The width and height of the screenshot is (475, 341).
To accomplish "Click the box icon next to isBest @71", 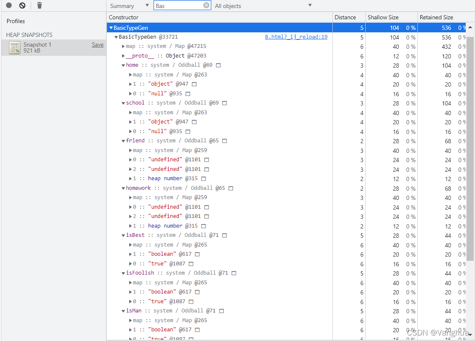I will [x=225, y=236].
